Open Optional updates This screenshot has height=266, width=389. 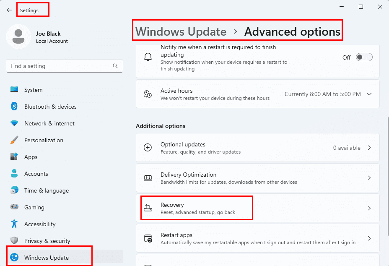tap(257, 148)
